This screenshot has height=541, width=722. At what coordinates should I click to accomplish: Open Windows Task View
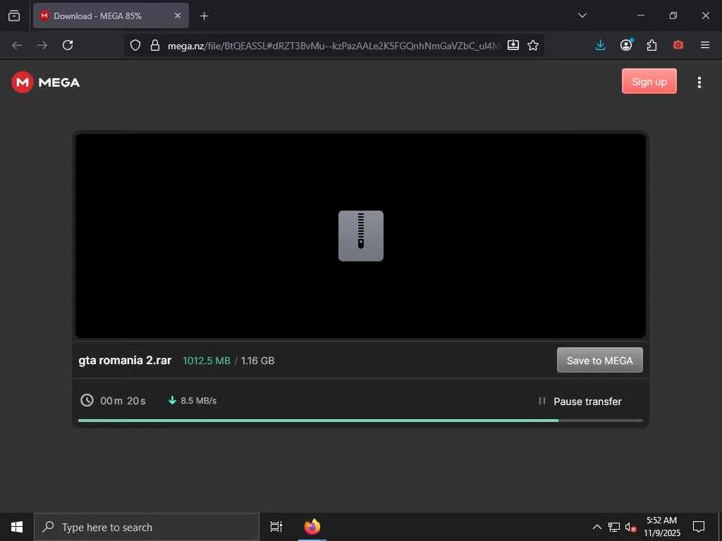(276, 527)
